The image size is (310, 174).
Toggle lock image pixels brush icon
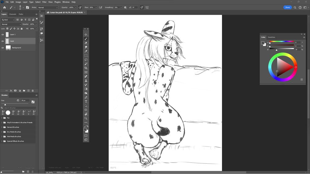tap(11, 28)
